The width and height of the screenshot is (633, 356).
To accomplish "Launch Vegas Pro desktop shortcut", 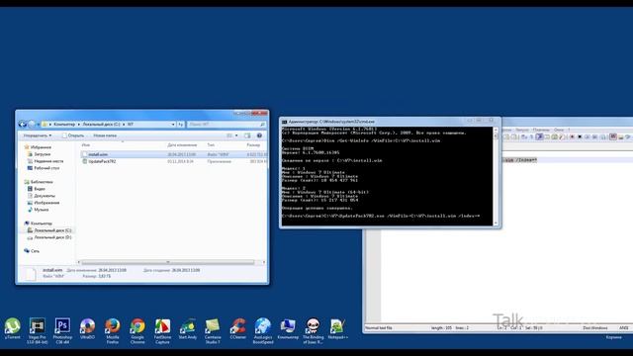I will tap(38, 330).
